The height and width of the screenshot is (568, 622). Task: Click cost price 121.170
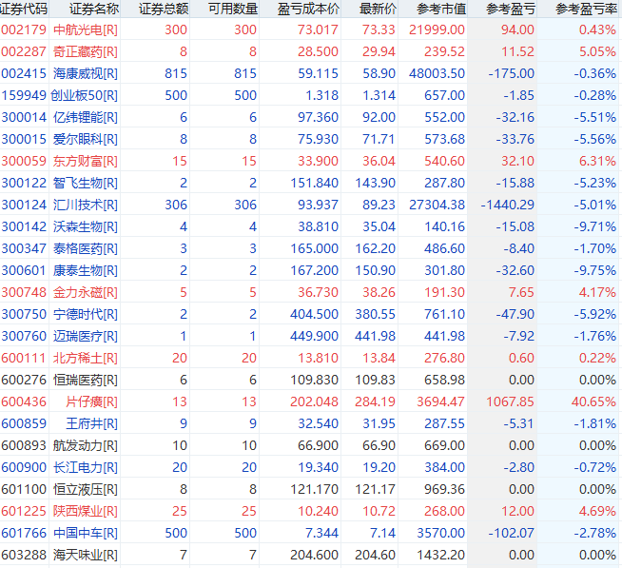click(314, 489)
